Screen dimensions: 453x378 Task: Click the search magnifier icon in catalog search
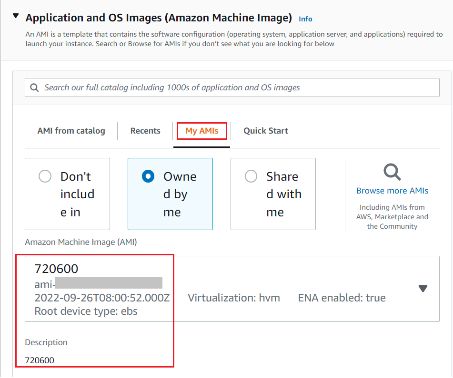point(34,88)
